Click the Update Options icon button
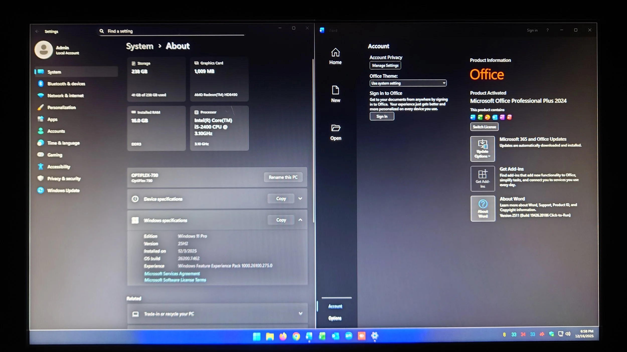 point(482,149)
